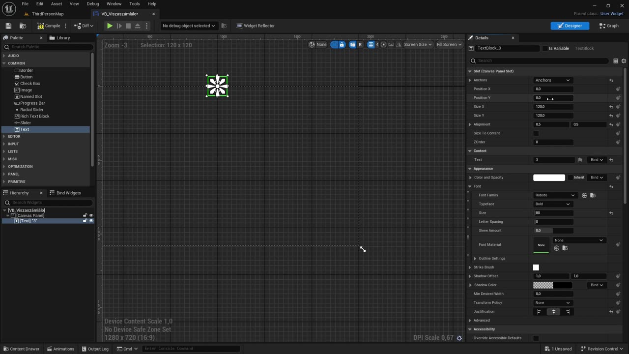Switch to the ThirdPersonMap tab
Screen dimensions: 629x354
[x=48, y=14]
